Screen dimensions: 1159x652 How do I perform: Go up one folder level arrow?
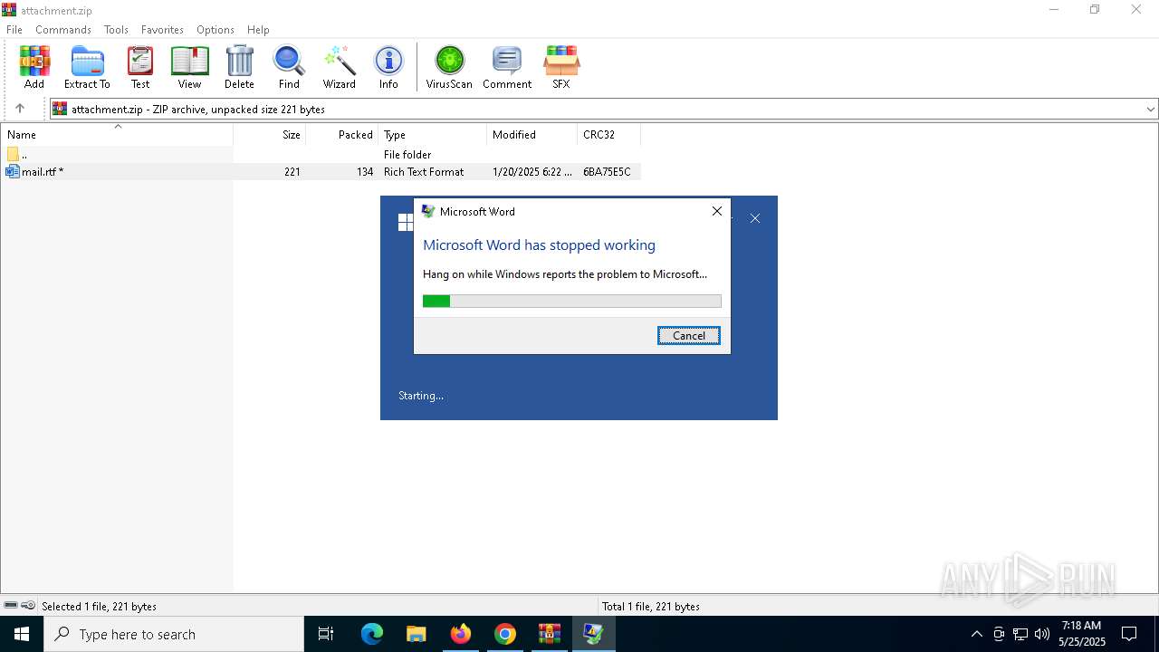tap(20, 109)
